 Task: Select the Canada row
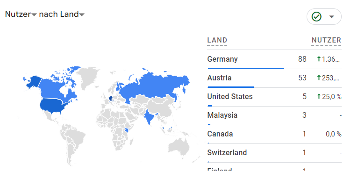point(274,134)
